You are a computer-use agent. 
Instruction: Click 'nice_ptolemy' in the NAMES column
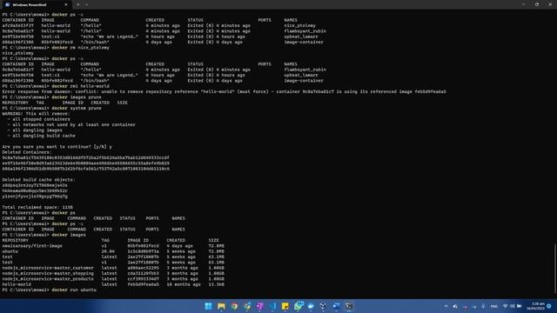point(299,25)
